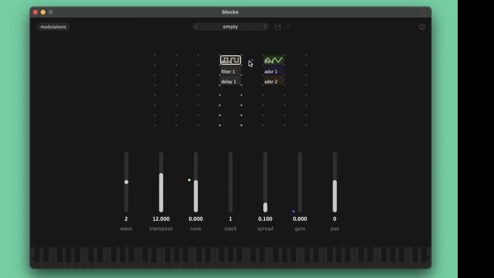Adjust the stack slider

[230, 182]
